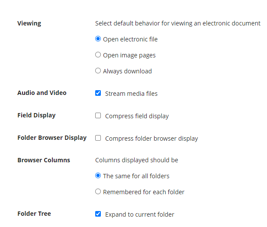267x227 pixels.
Task: Uncheck Expand to current folder checkbox
Action: tap(98, 214)
